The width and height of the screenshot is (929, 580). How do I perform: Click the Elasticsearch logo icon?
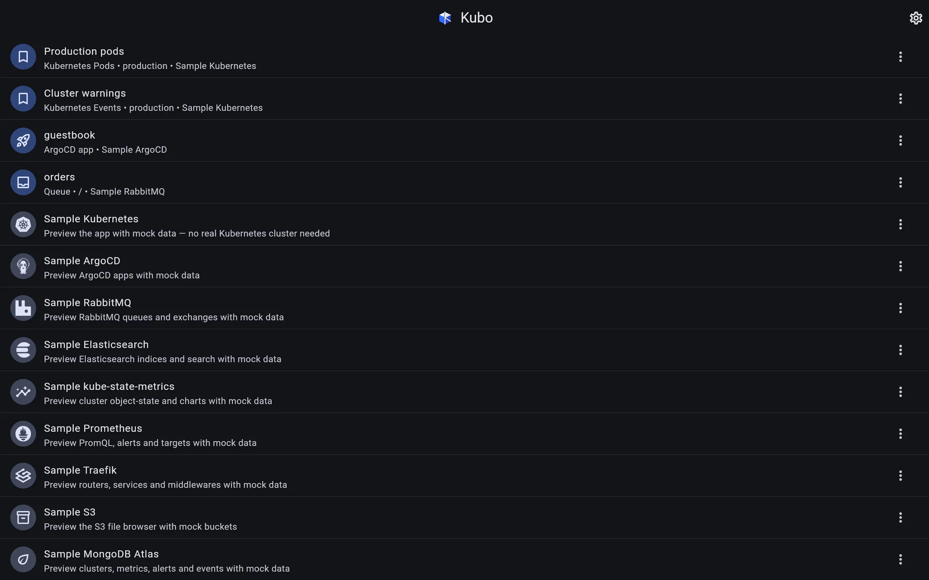[x=23, y=350]
